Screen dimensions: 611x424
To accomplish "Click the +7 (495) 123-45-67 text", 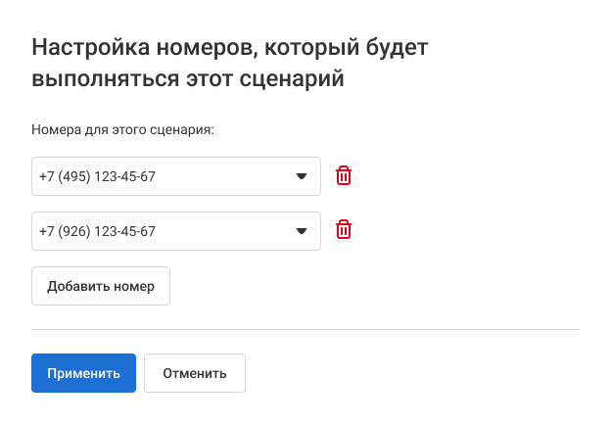I will 98,177.
